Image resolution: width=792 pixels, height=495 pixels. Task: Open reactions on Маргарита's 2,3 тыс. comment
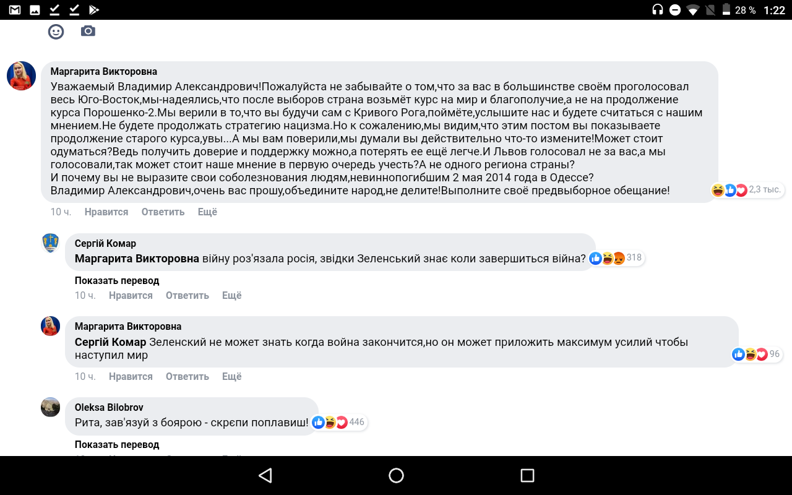pos(747,190)
